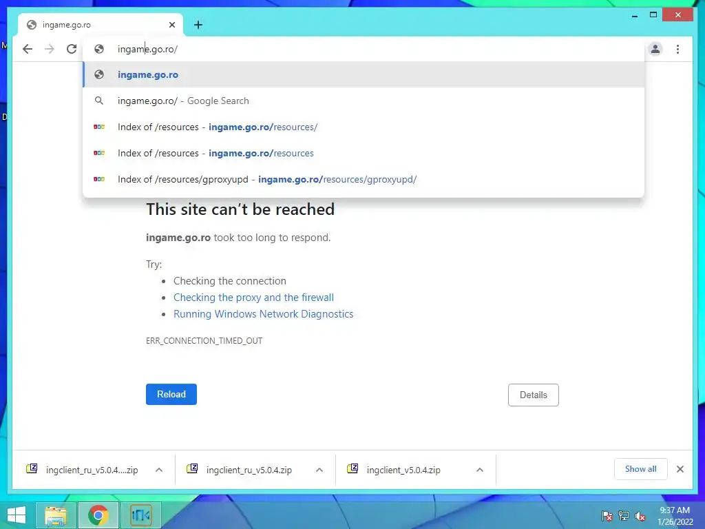Image resolution: width=705 pixels, height=529 pixels.
Task: Expand the ingclient_v5.0.4.zip download chevron
Action: tap(480, 470)
